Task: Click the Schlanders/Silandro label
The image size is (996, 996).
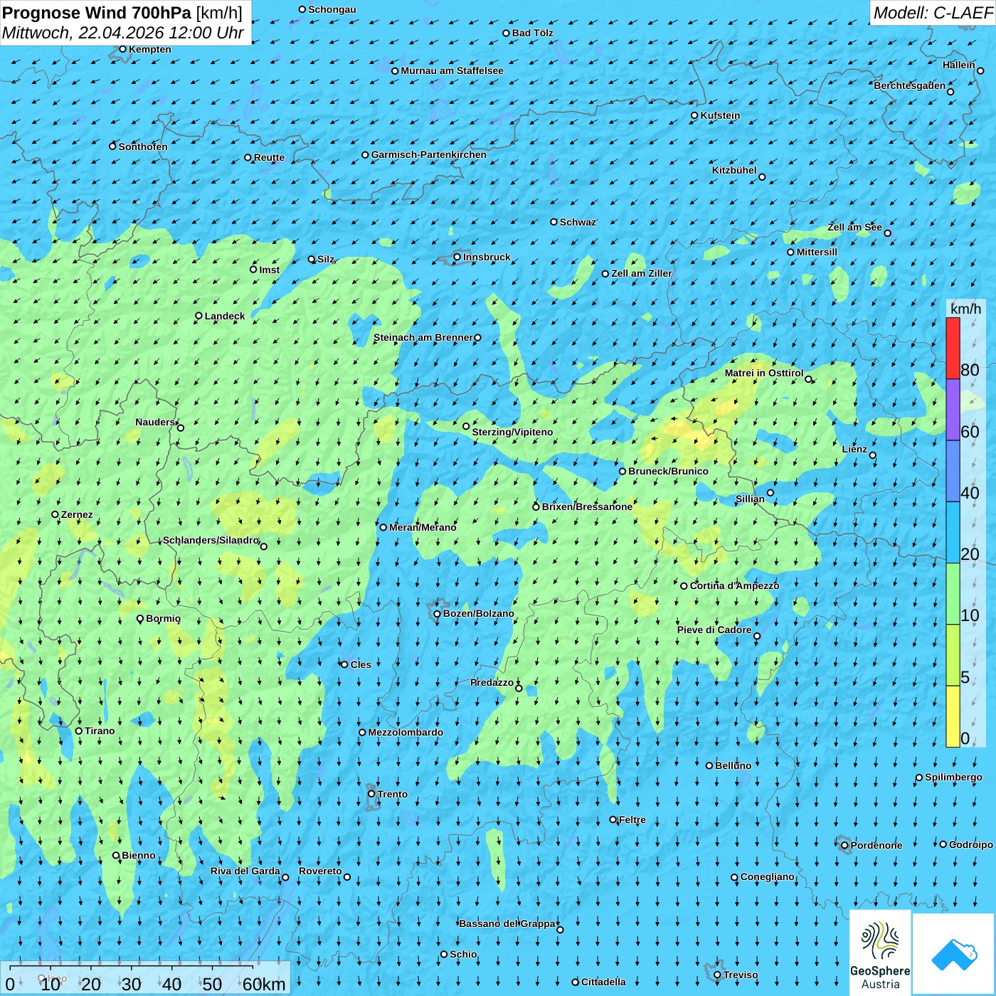Action: (211, 540)
